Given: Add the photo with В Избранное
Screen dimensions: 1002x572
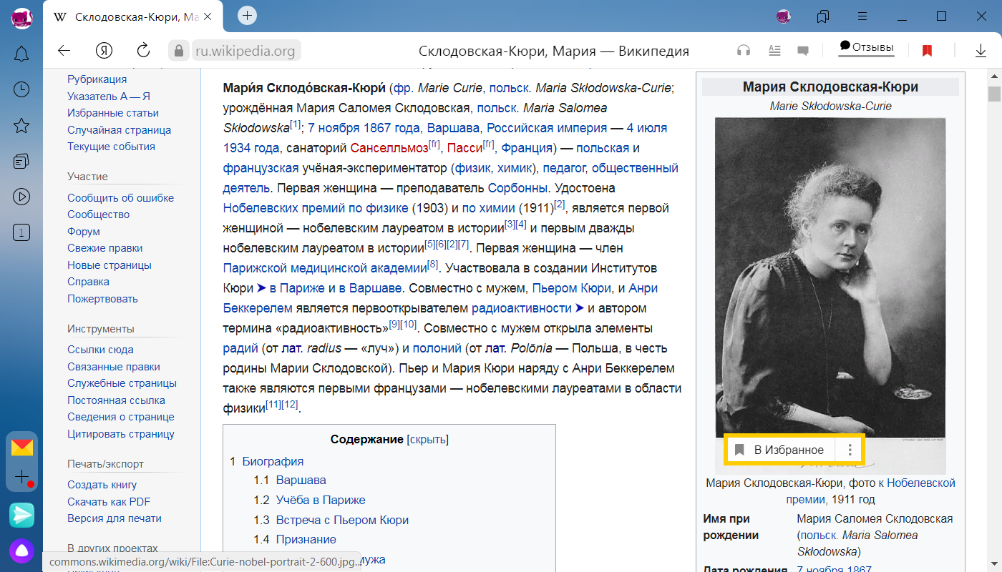Looking at the screenshot, I should coord(779,450).
